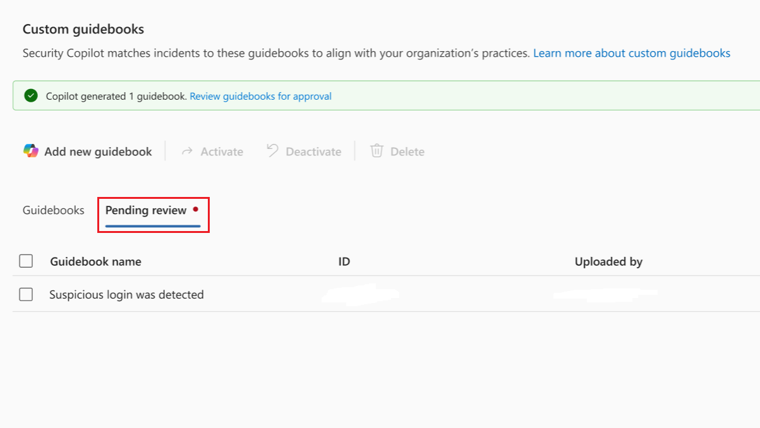This screenshot has height=428, width=760.
Task: Click Review guidebooks for approval
Action: pyautogui.click(x=260, y=96)
